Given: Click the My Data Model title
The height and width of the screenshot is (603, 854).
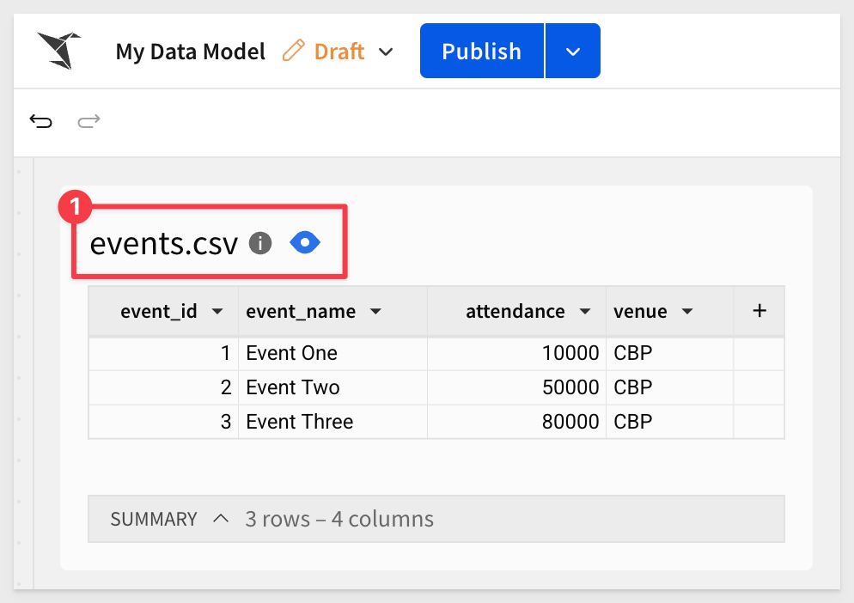Looking at the screenshot, I should coord(190,52).
